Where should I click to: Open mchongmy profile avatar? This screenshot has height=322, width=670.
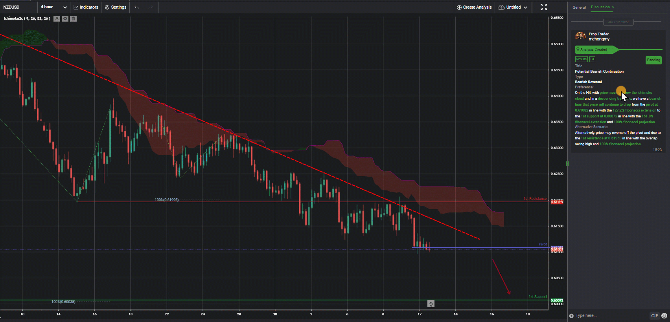pyautogui.click(x=580, y=36)
